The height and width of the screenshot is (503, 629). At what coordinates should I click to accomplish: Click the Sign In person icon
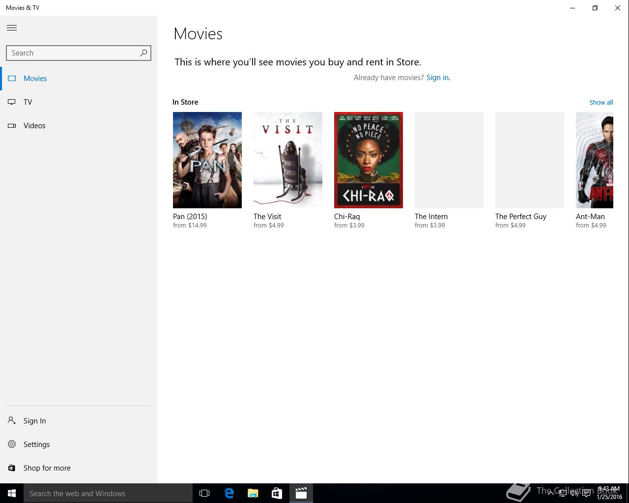[12, 421]
